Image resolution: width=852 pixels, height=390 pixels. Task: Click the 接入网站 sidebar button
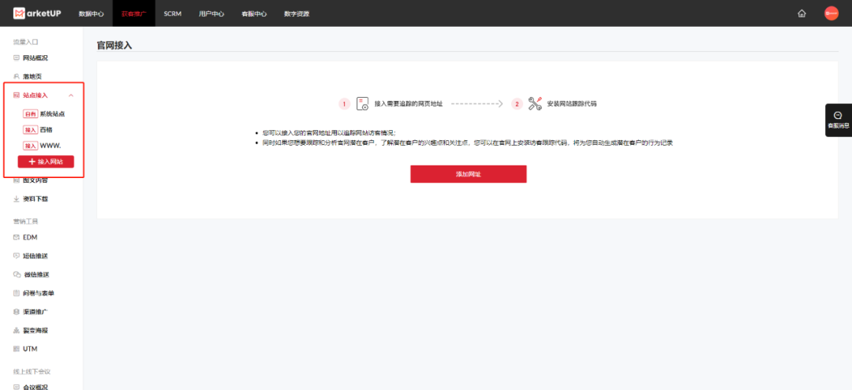tap(46, 162)
